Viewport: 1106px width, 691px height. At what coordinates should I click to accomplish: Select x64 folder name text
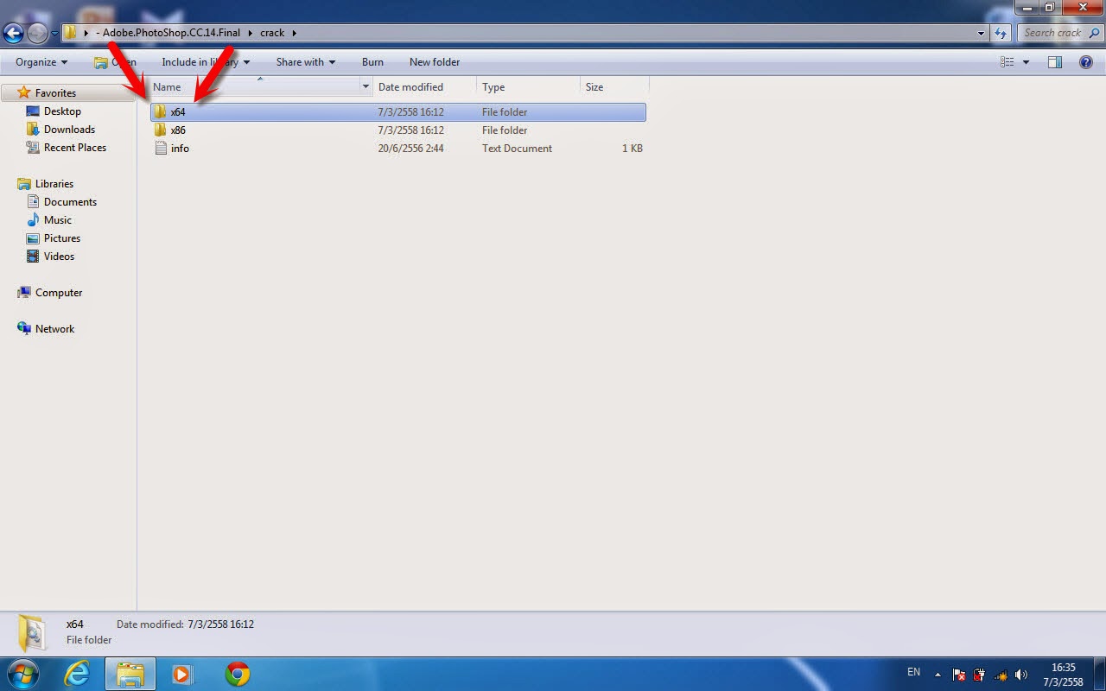[178, 112]
